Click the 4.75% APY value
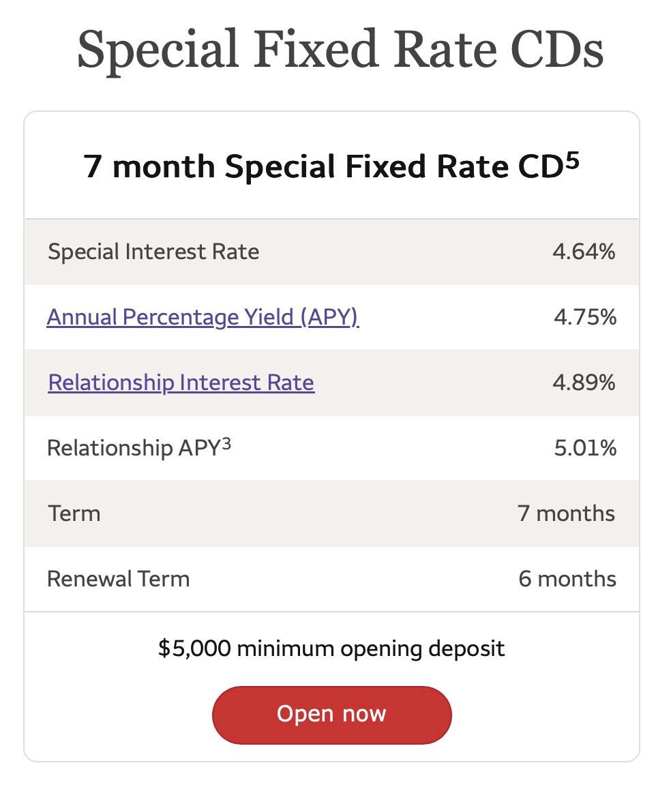This screenshot has width=671, height=791. pos(584,317)
